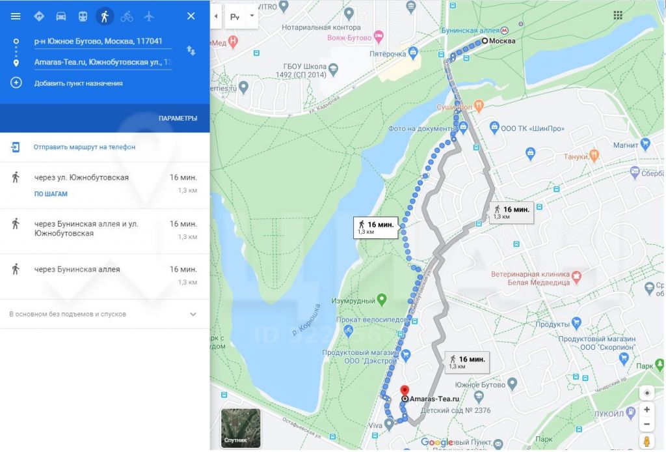666x452 pixels.
Task: Expand elevation details chevron
Action: [x=193, y=314]
